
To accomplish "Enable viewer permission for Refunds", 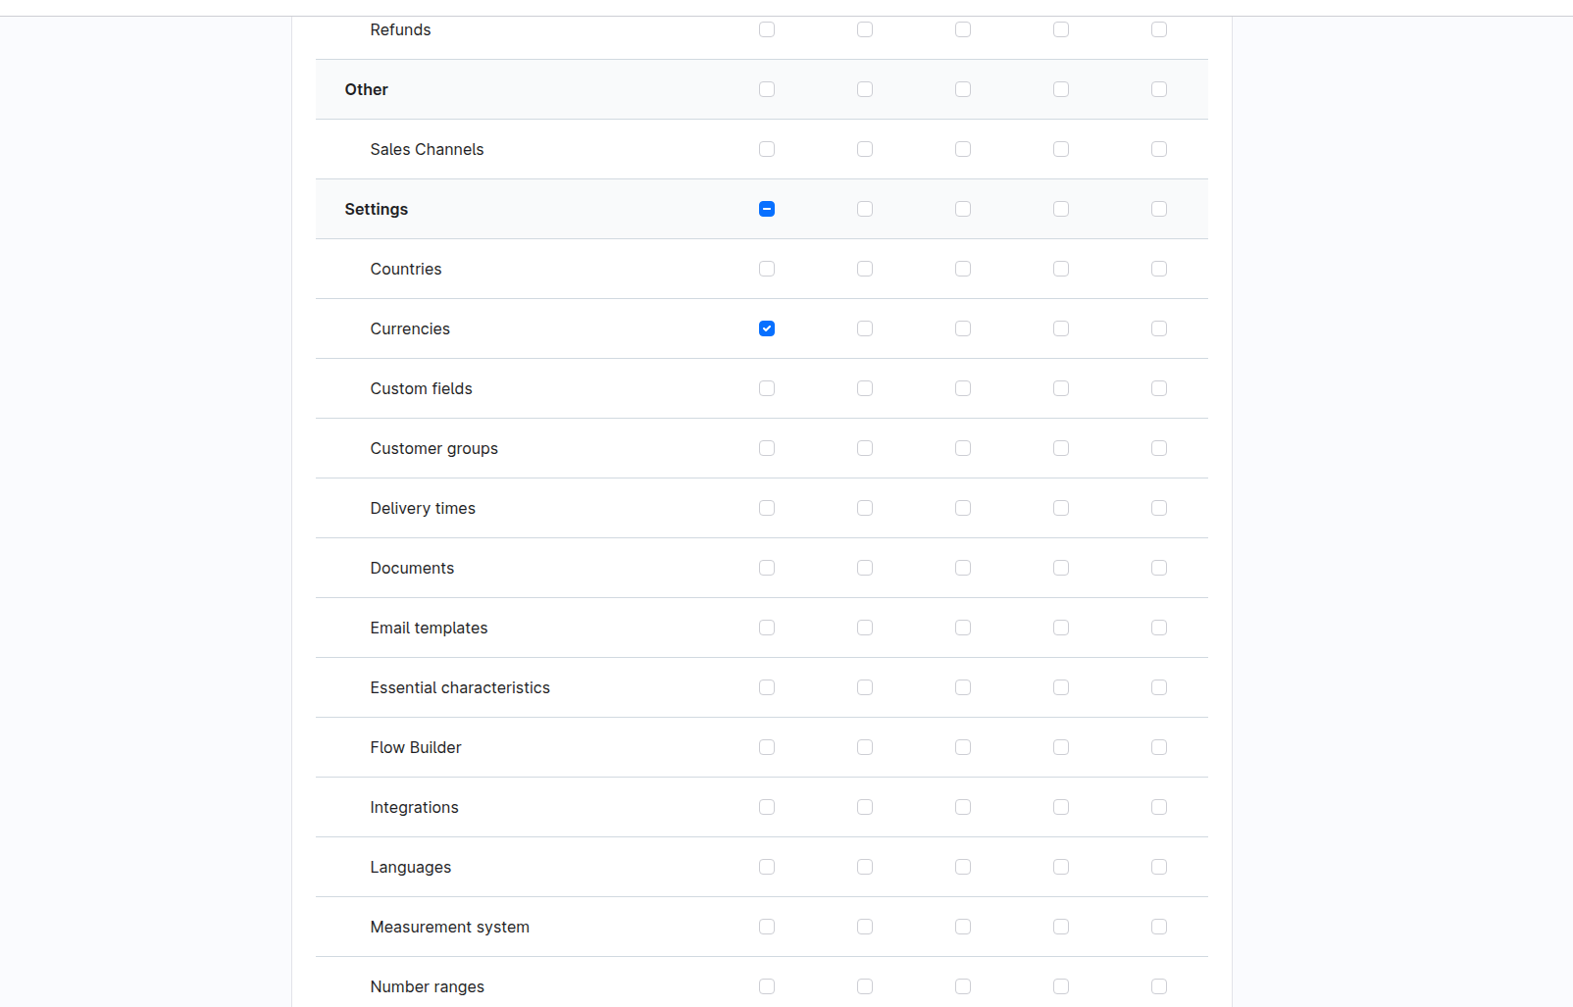I will 767,29.
